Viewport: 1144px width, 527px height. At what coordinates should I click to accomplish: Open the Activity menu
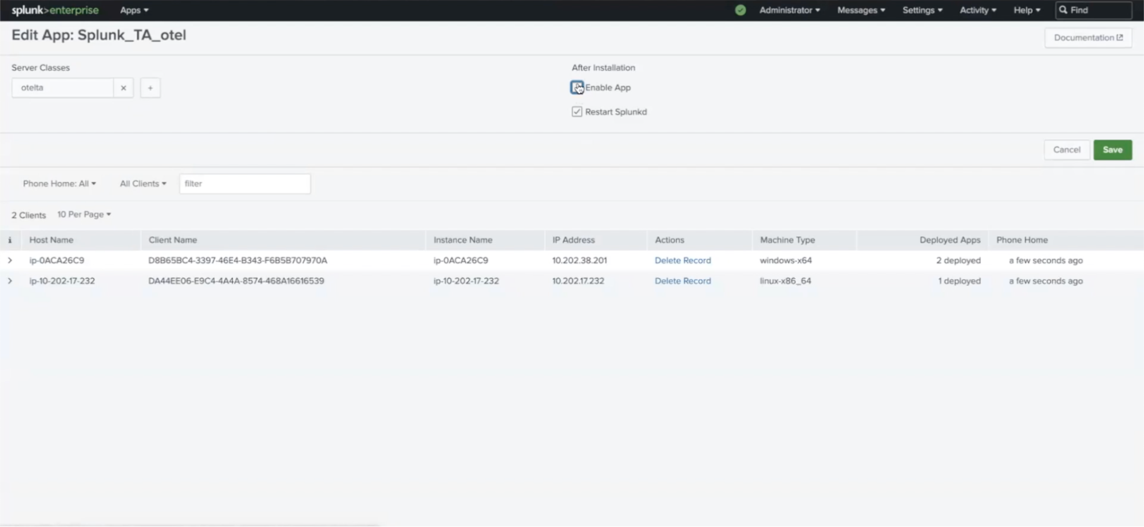pos(977,10)
